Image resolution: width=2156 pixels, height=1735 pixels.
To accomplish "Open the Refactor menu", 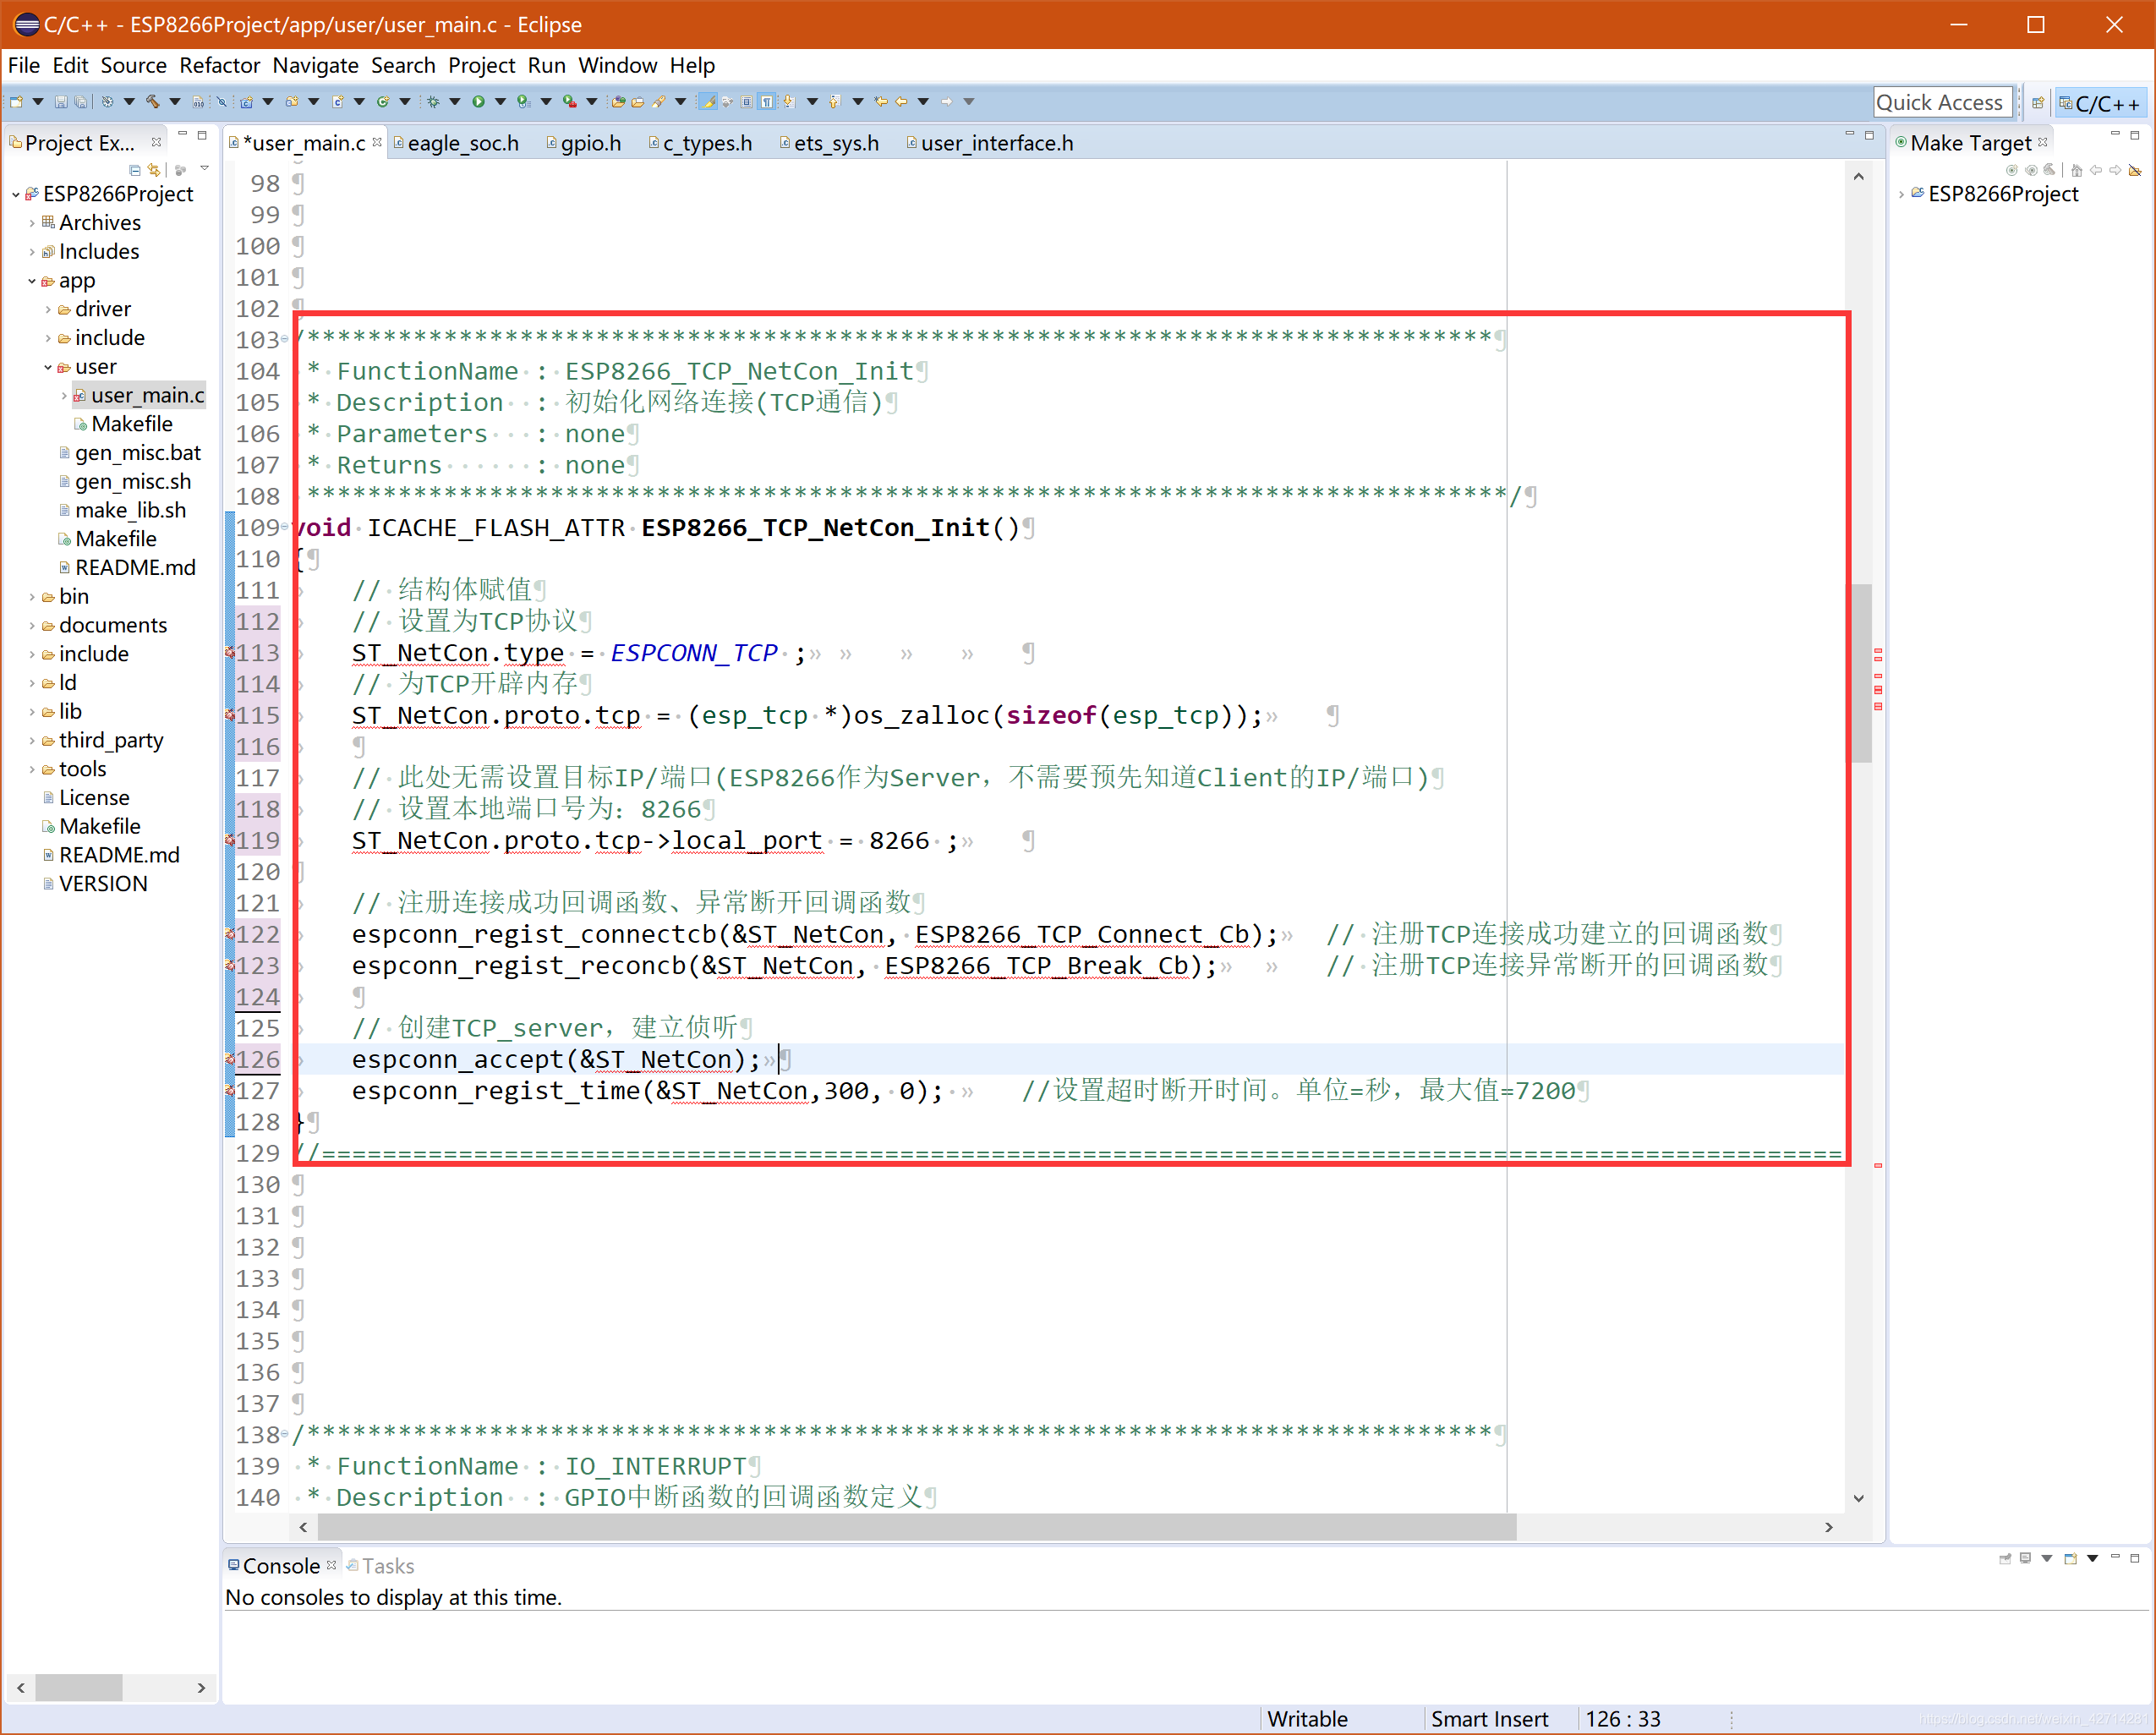I will (x=219, y=66).
